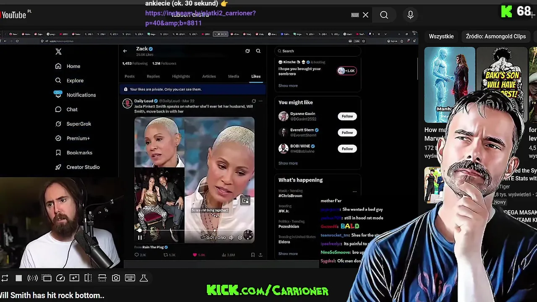The image size is (537, 302).
Task: Open the Eldora trending topic
Action: click(284, 242)
